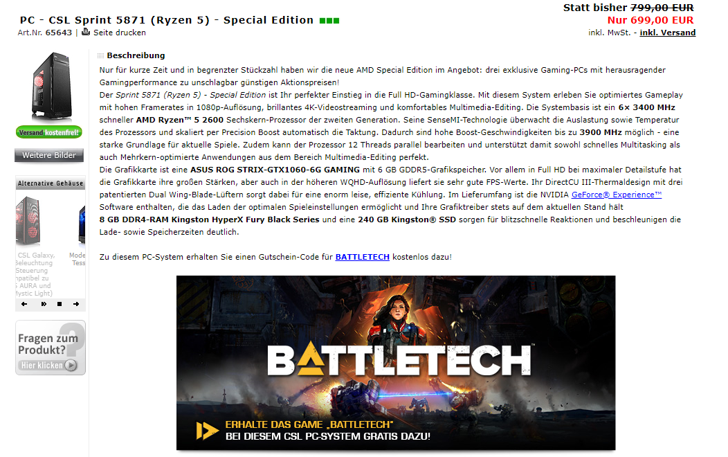
Task: Click the 3900 MHz boost speed text
Action: coord(600,132)
